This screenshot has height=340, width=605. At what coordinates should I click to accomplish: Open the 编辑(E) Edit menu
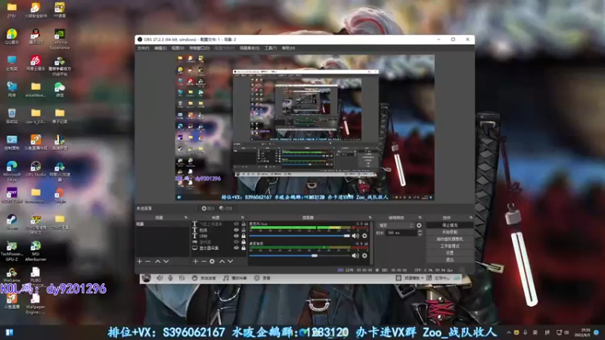(160, 48)
